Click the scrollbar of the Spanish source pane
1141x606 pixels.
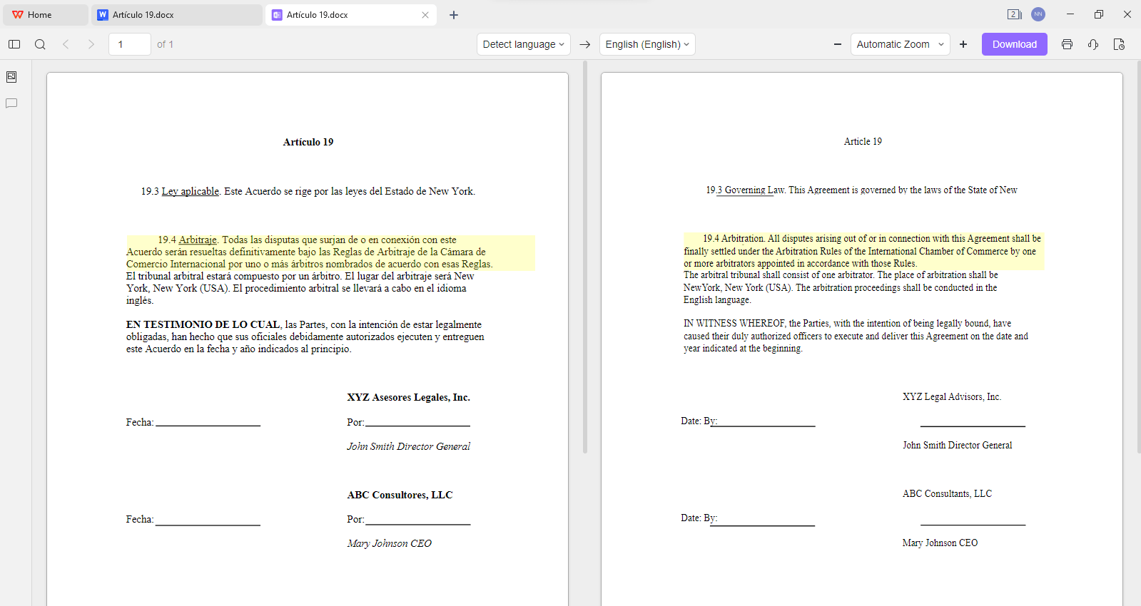pyautogui.click(x=585, y=257)
